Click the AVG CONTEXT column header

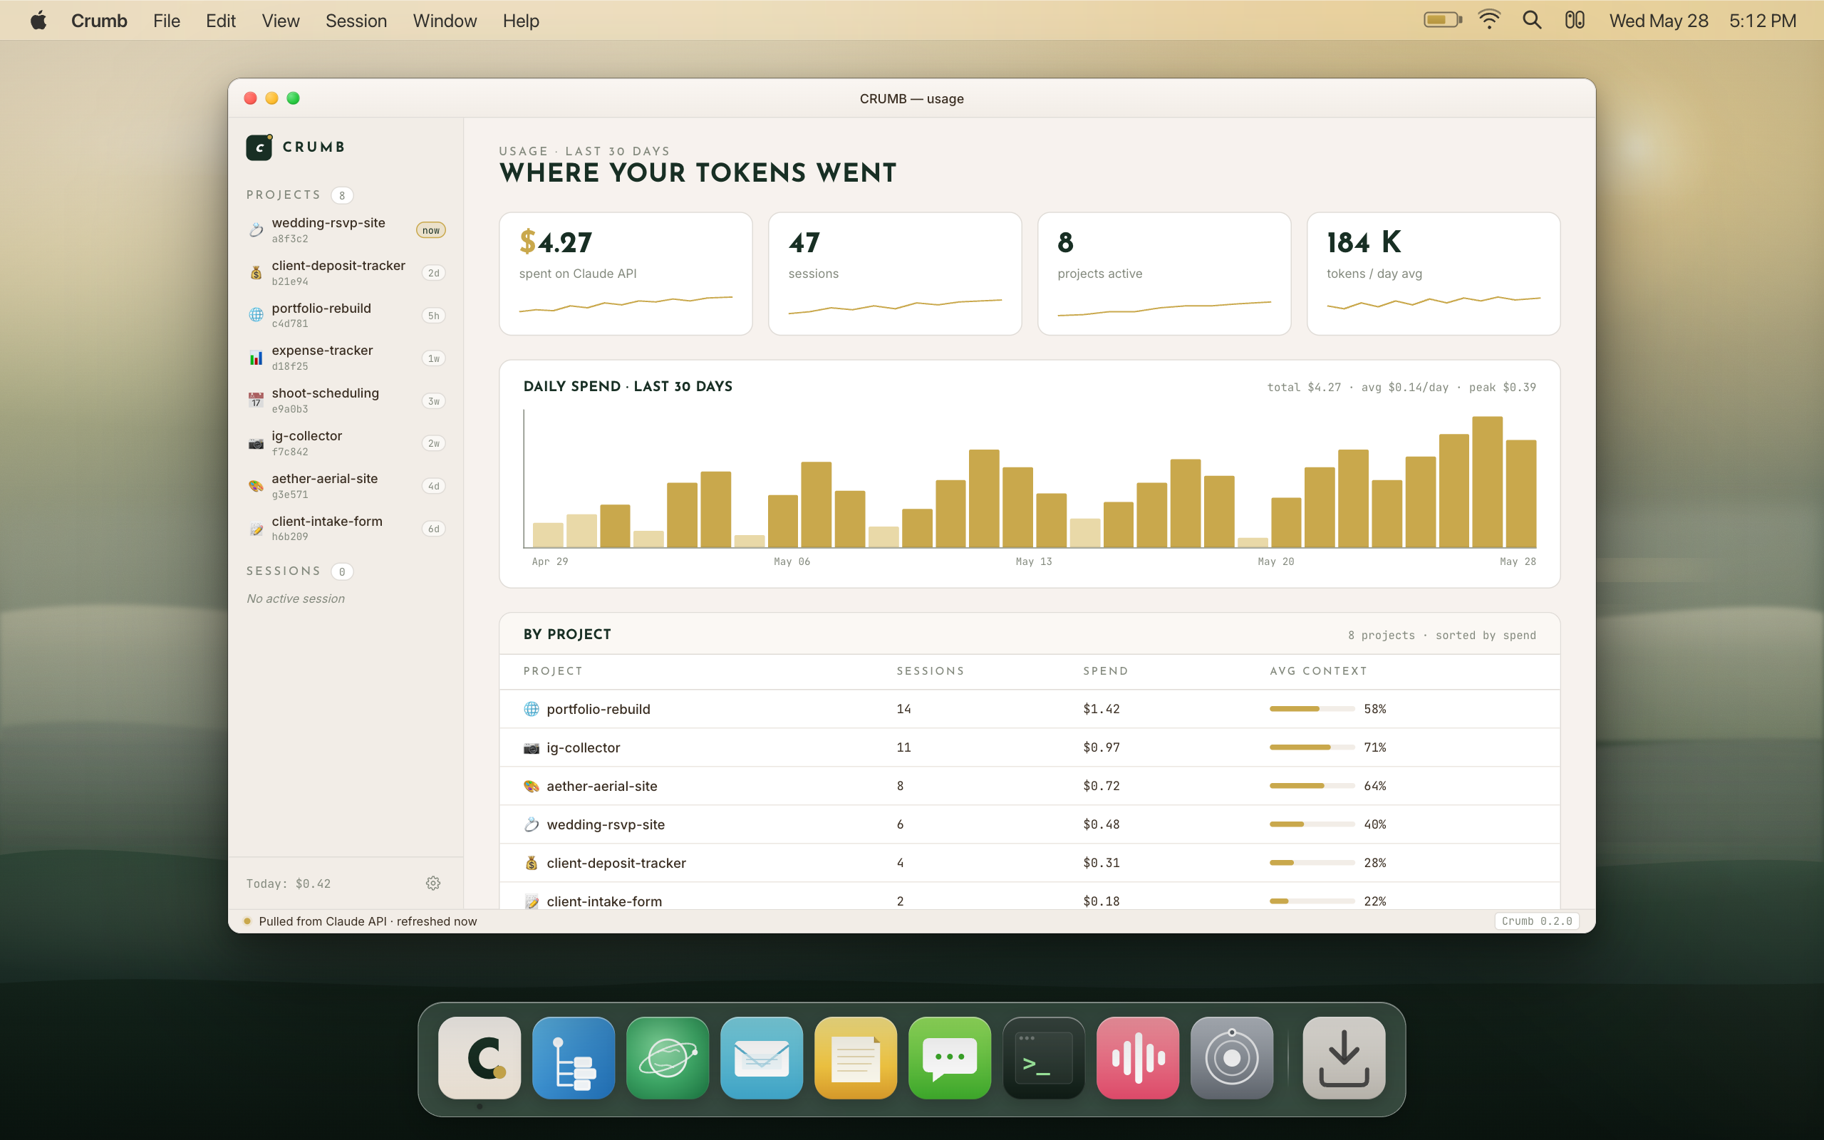[x=1317, y=671]
